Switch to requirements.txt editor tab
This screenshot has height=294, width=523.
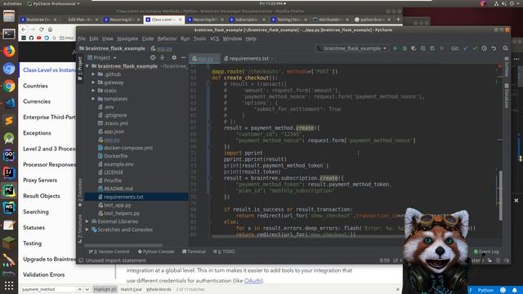[x=248, y=58]
